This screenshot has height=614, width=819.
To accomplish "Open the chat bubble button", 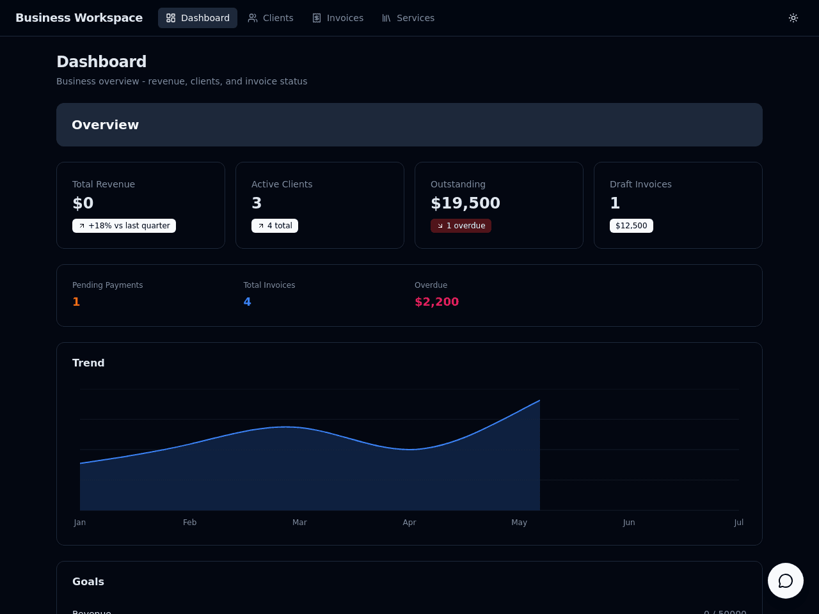I will [x=786, y=581].
